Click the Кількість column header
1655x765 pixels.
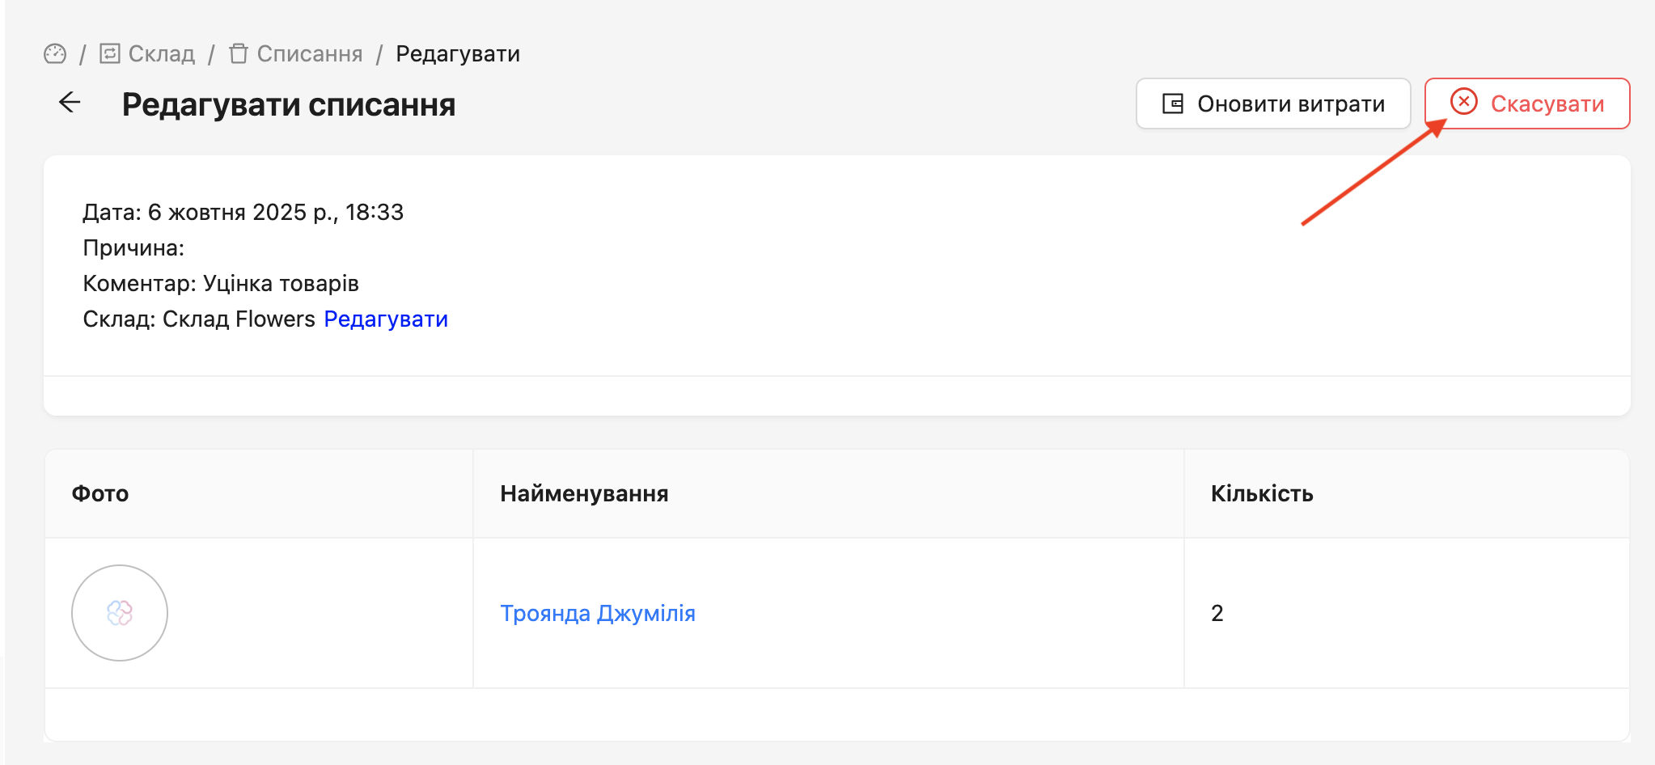[1261, 494]
